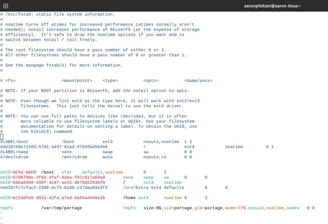This screenshot has width=328, height=224.
Task: Click '#UUID=fc7cfac2-2306-4c75-b198-c37daa93a3f3' entry
Action: coord(54,188)
